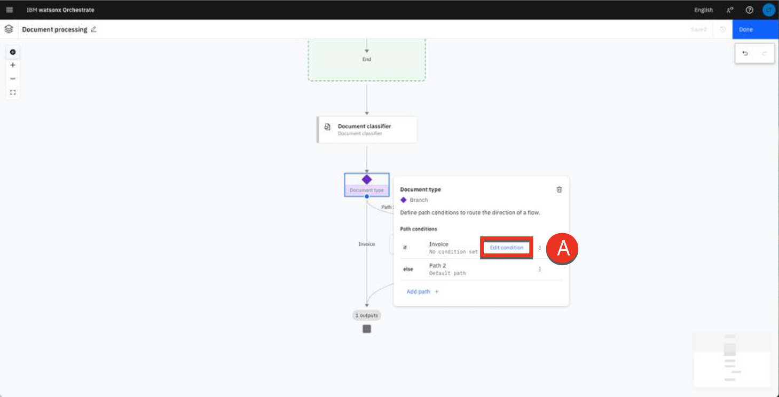The image size is (779, 397).
Task: Click the rename pencil next to Document processing
Action: click(x=94, y=29)
